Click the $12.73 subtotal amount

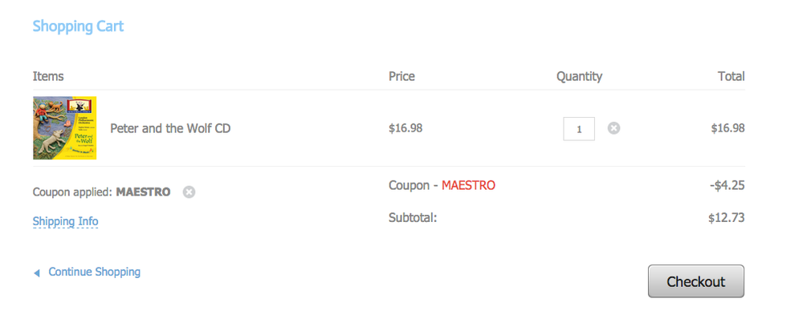click(x=726, y=217)
